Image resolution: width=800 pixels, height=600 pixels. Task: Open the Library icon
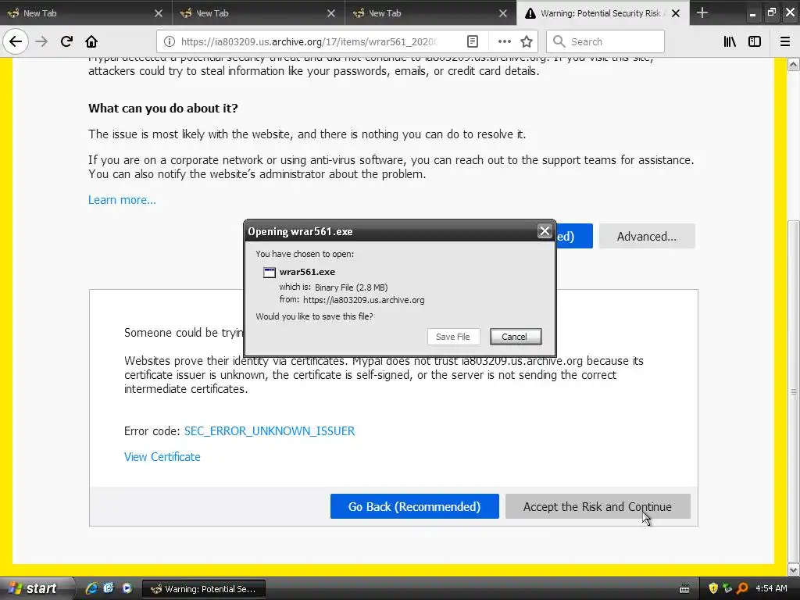pyautogui.click(x=730, y=41)
